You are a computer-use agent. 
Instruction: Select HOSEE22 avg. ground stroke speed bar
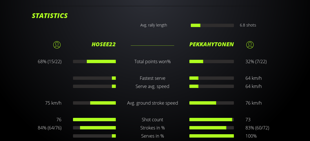point(94,103)
